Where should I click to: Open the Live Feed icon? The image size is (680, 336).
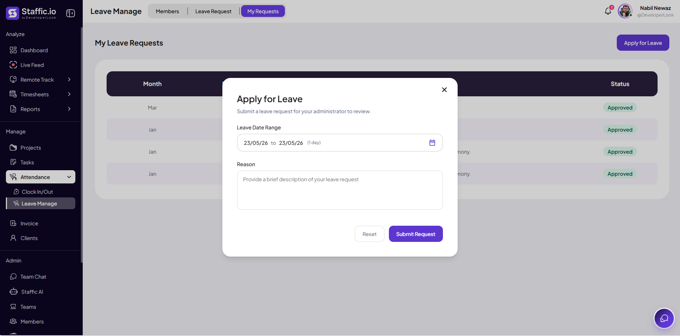(13, 65)
